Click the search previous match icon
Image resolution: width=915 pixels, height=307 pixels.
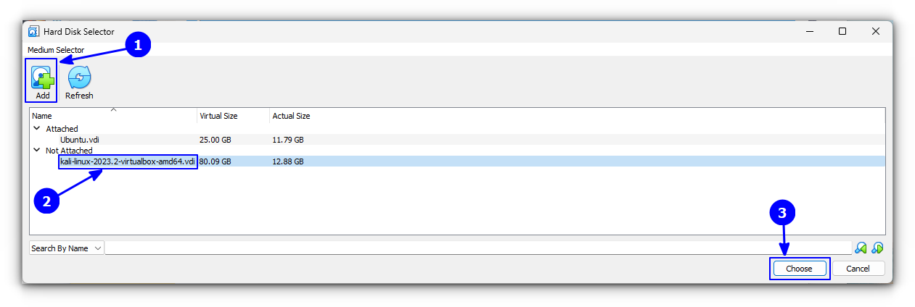[861, 248]
